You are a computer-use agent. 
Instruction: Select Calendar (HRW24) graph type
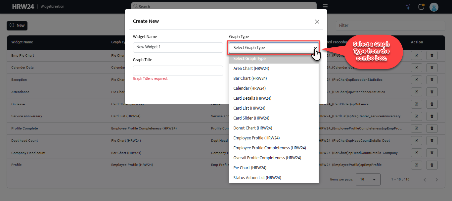pyautogui.click(x=249, y=88)
